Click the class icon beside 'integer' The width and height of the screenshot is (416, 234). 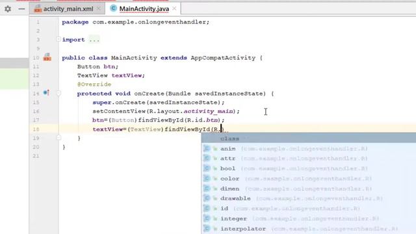click(x=207, y=218)
